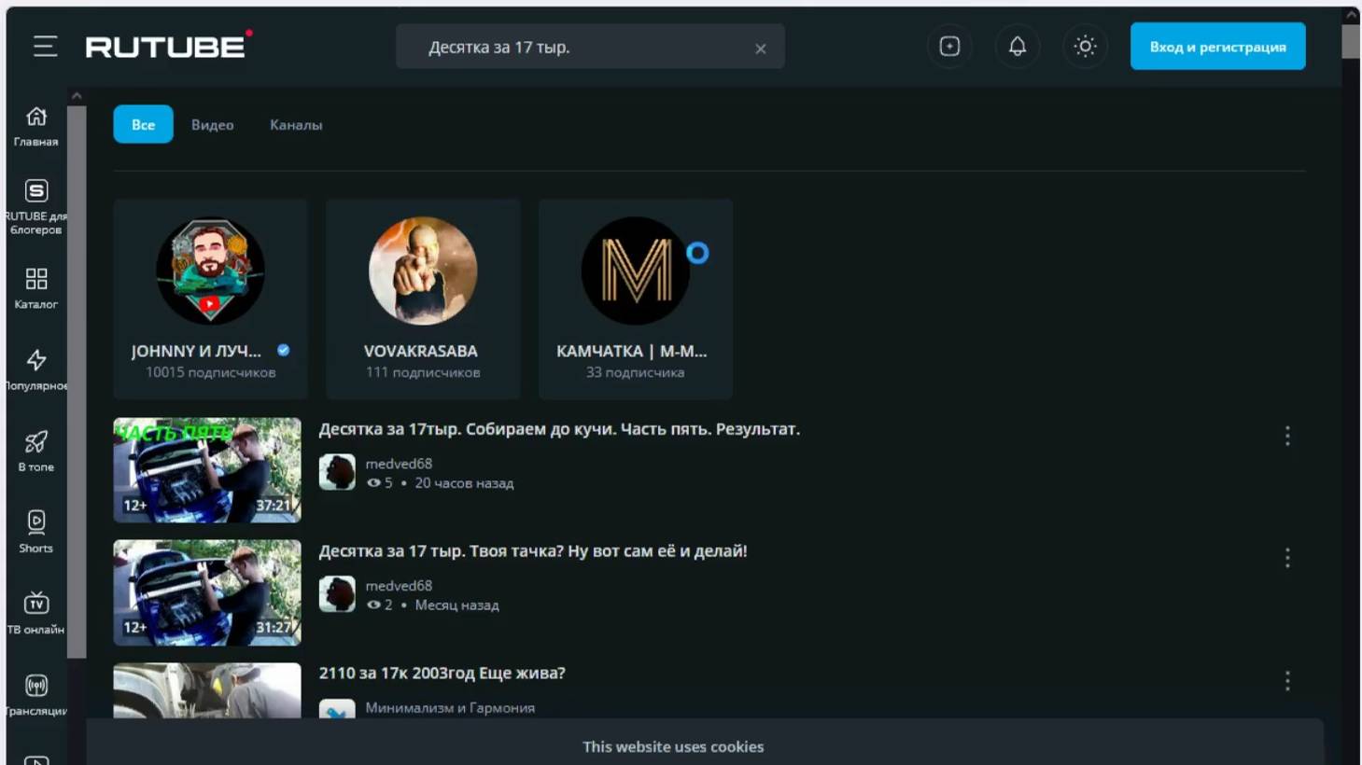Click the This website uses cookies text
Viewport: 1362px width, 765px height.
[673, 746]
